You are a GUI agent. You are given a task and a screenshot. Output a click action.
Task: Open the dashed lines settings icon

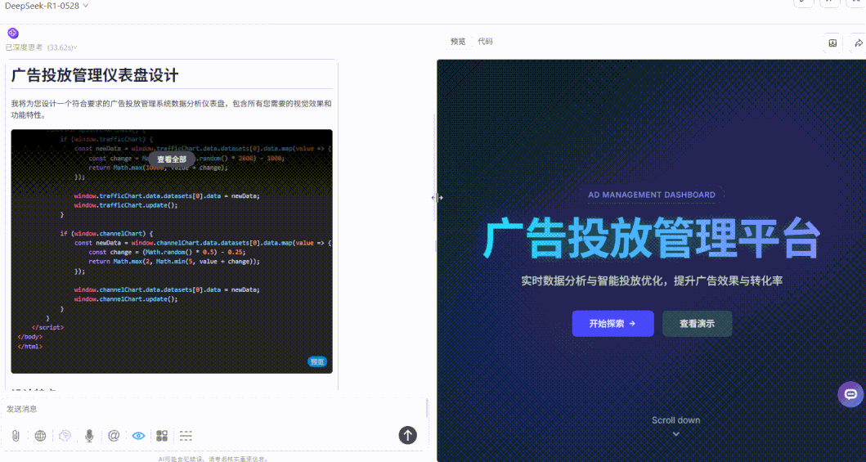click(186, 436)
